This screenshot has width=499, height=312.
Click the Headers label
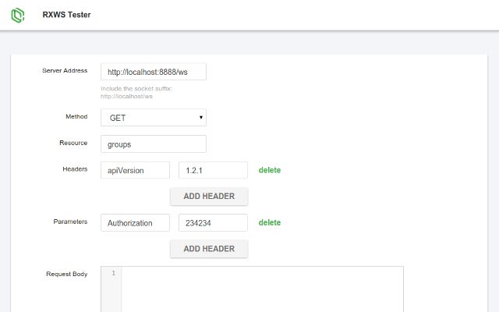pyautogui.click(x=75, y=168)
